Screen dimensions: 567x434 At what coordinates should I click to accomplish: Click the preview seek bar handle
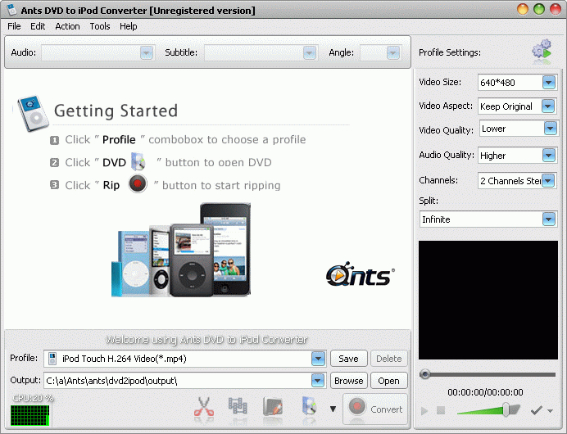425,374
